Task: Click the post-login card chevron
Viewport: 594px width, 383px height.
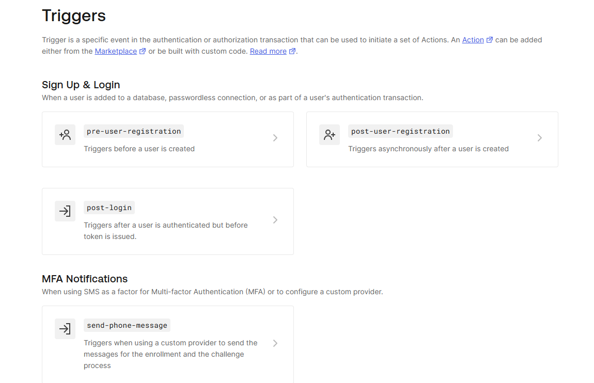Action: (x=275, y=220)
